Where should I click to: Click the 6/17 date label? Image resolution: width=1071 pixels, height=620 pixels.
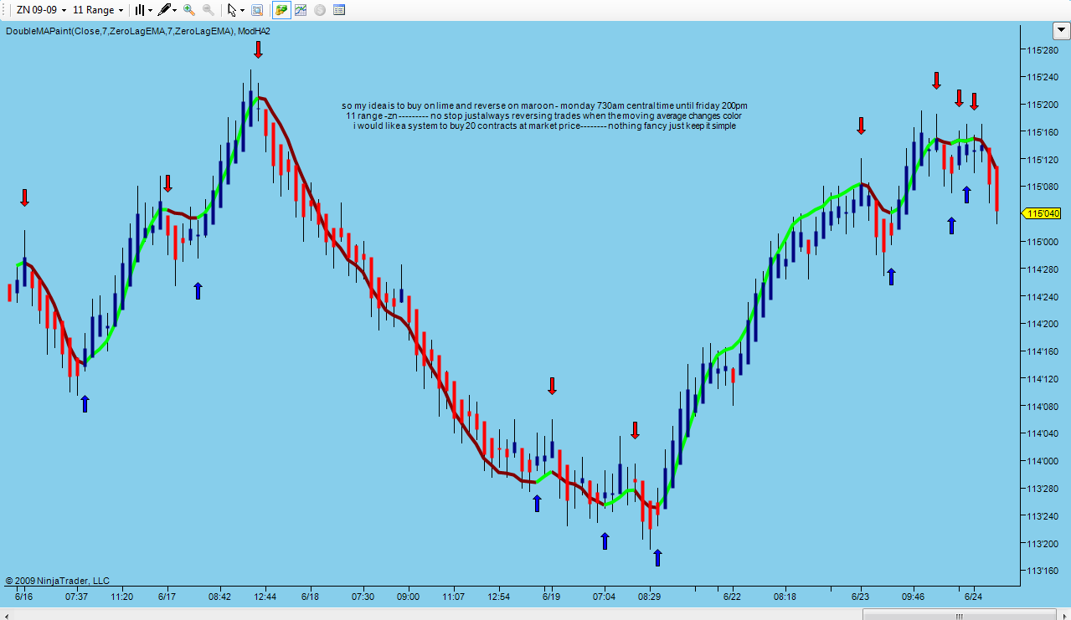coord(167,597)
